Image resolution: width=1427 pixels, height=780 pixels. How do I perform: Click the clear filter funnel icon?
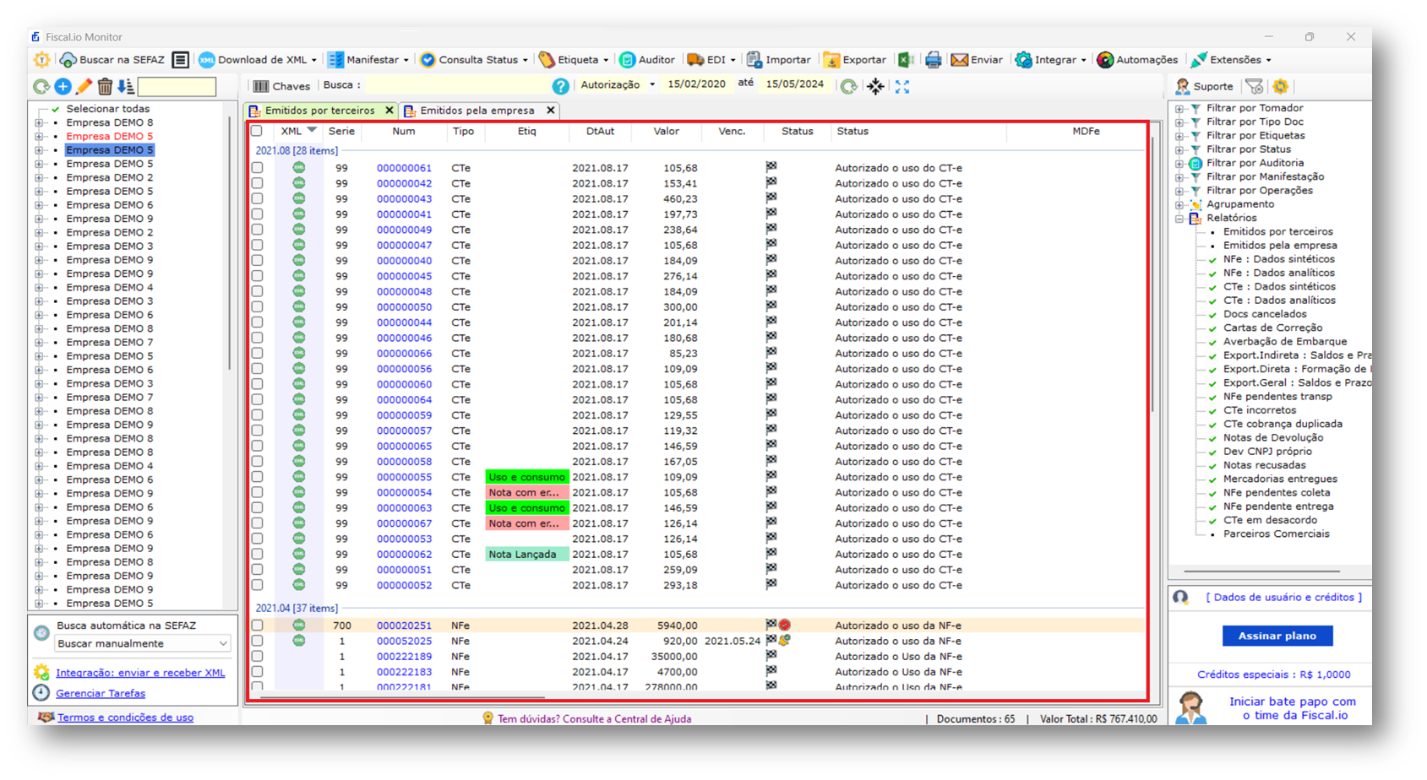[1255, 86]
